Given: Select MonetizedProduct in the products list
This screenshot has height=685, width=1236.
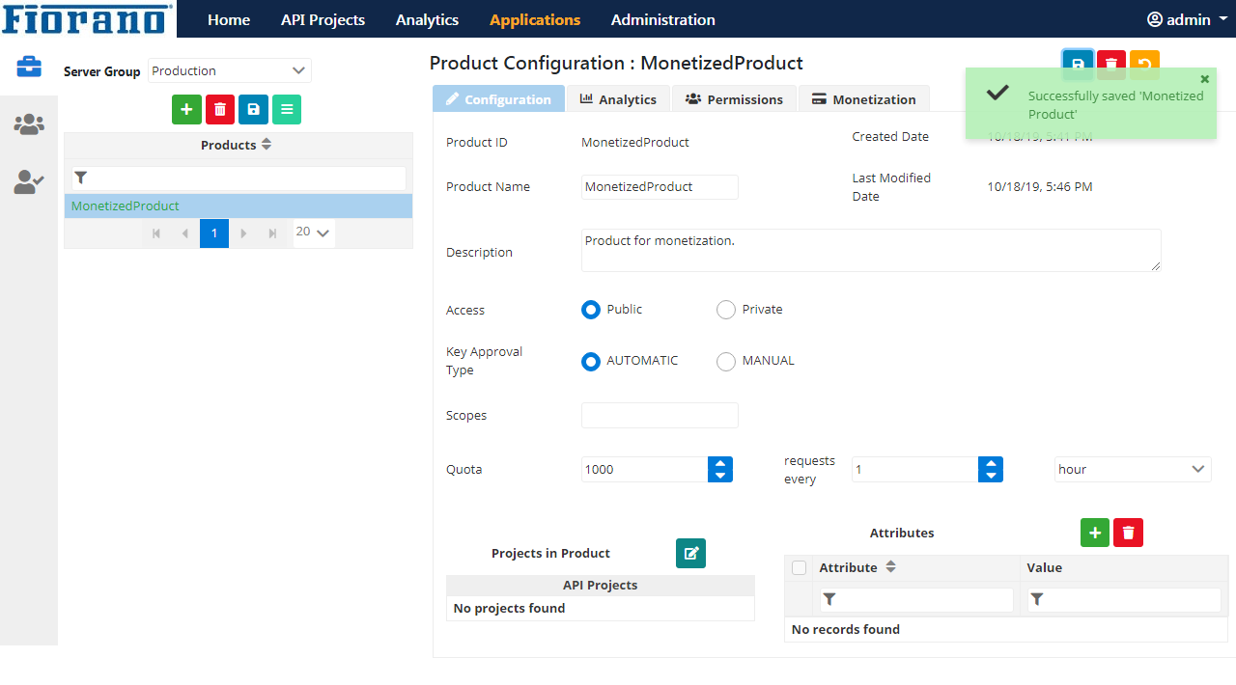Looking at the screenshot, I should pyautogui.click(x=126, y=206).
